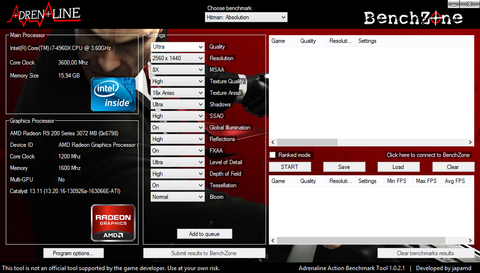Open Program options
The width and height of the screenshot is (480, 273).
pos(74,253)
